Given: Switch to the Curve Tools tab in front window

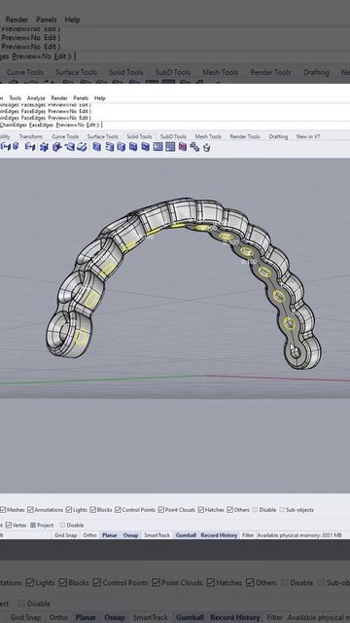Looking at the screenshot, I should pyautogui.click(x=65, y=136).
